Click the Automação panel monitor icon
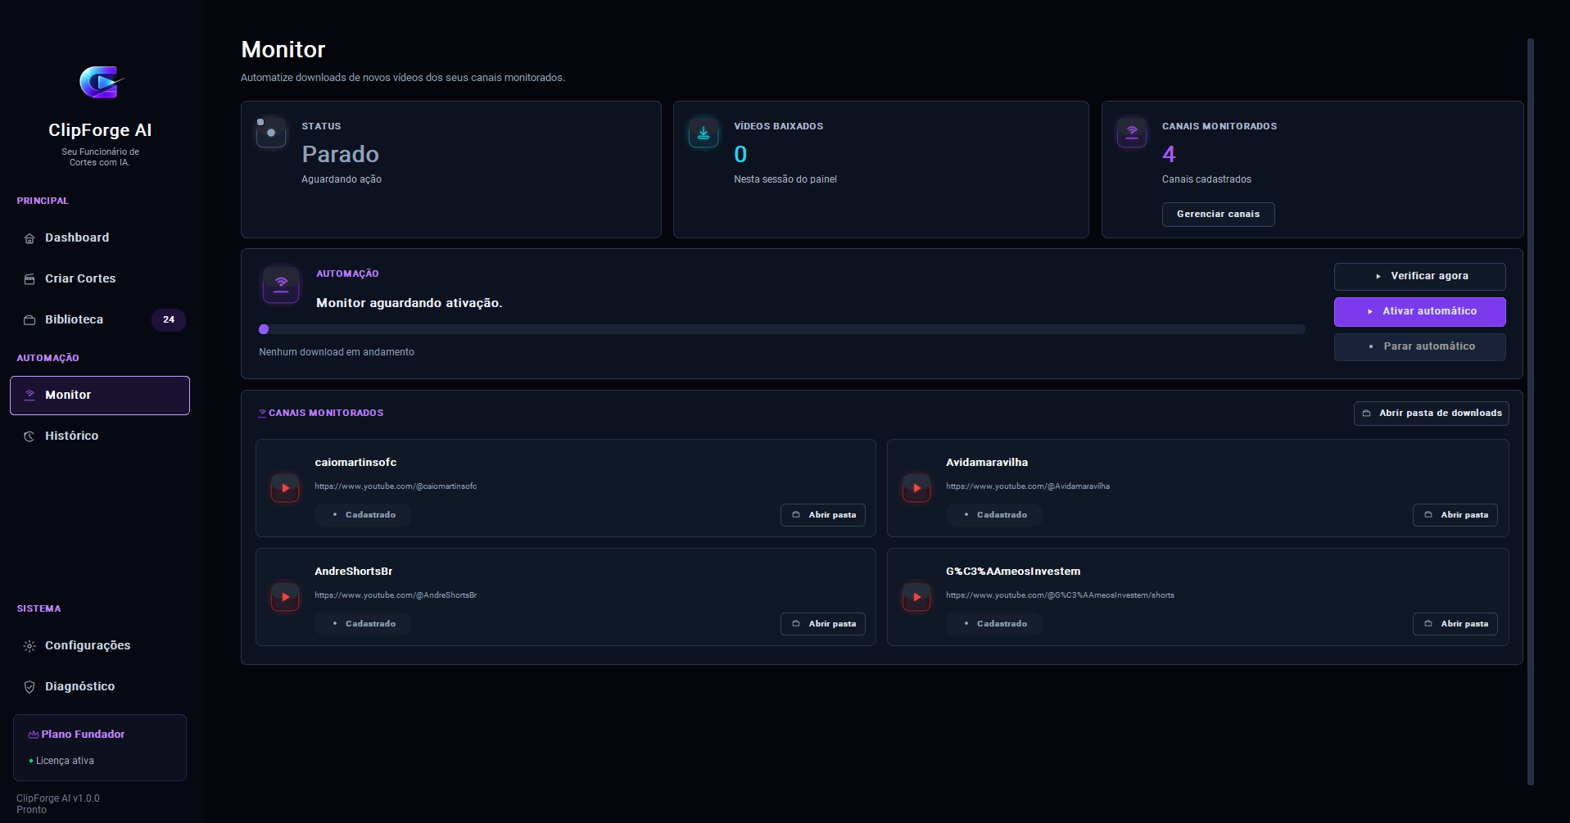Image resolution: width=1570 pixels, height=823 pixels. [281, 284]
